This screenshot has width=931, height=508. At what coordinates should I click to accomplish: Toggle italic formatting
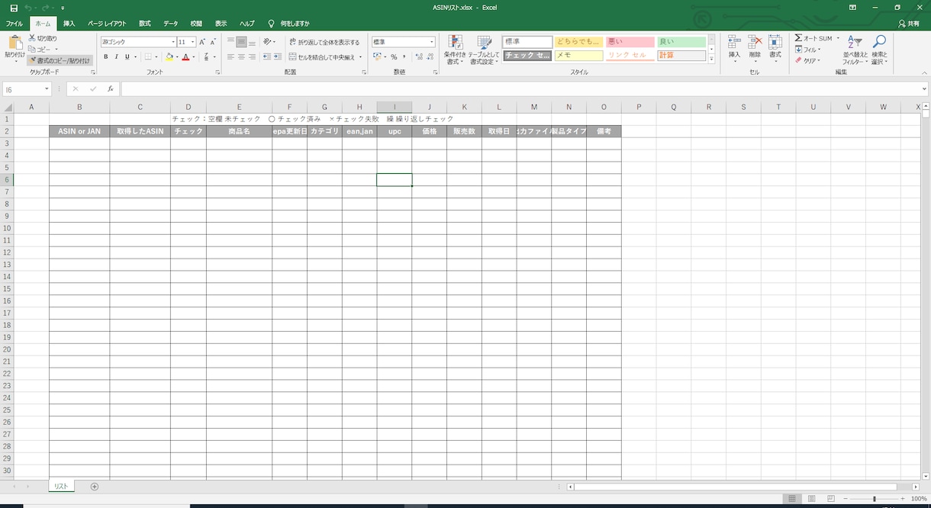pos(116,56)
